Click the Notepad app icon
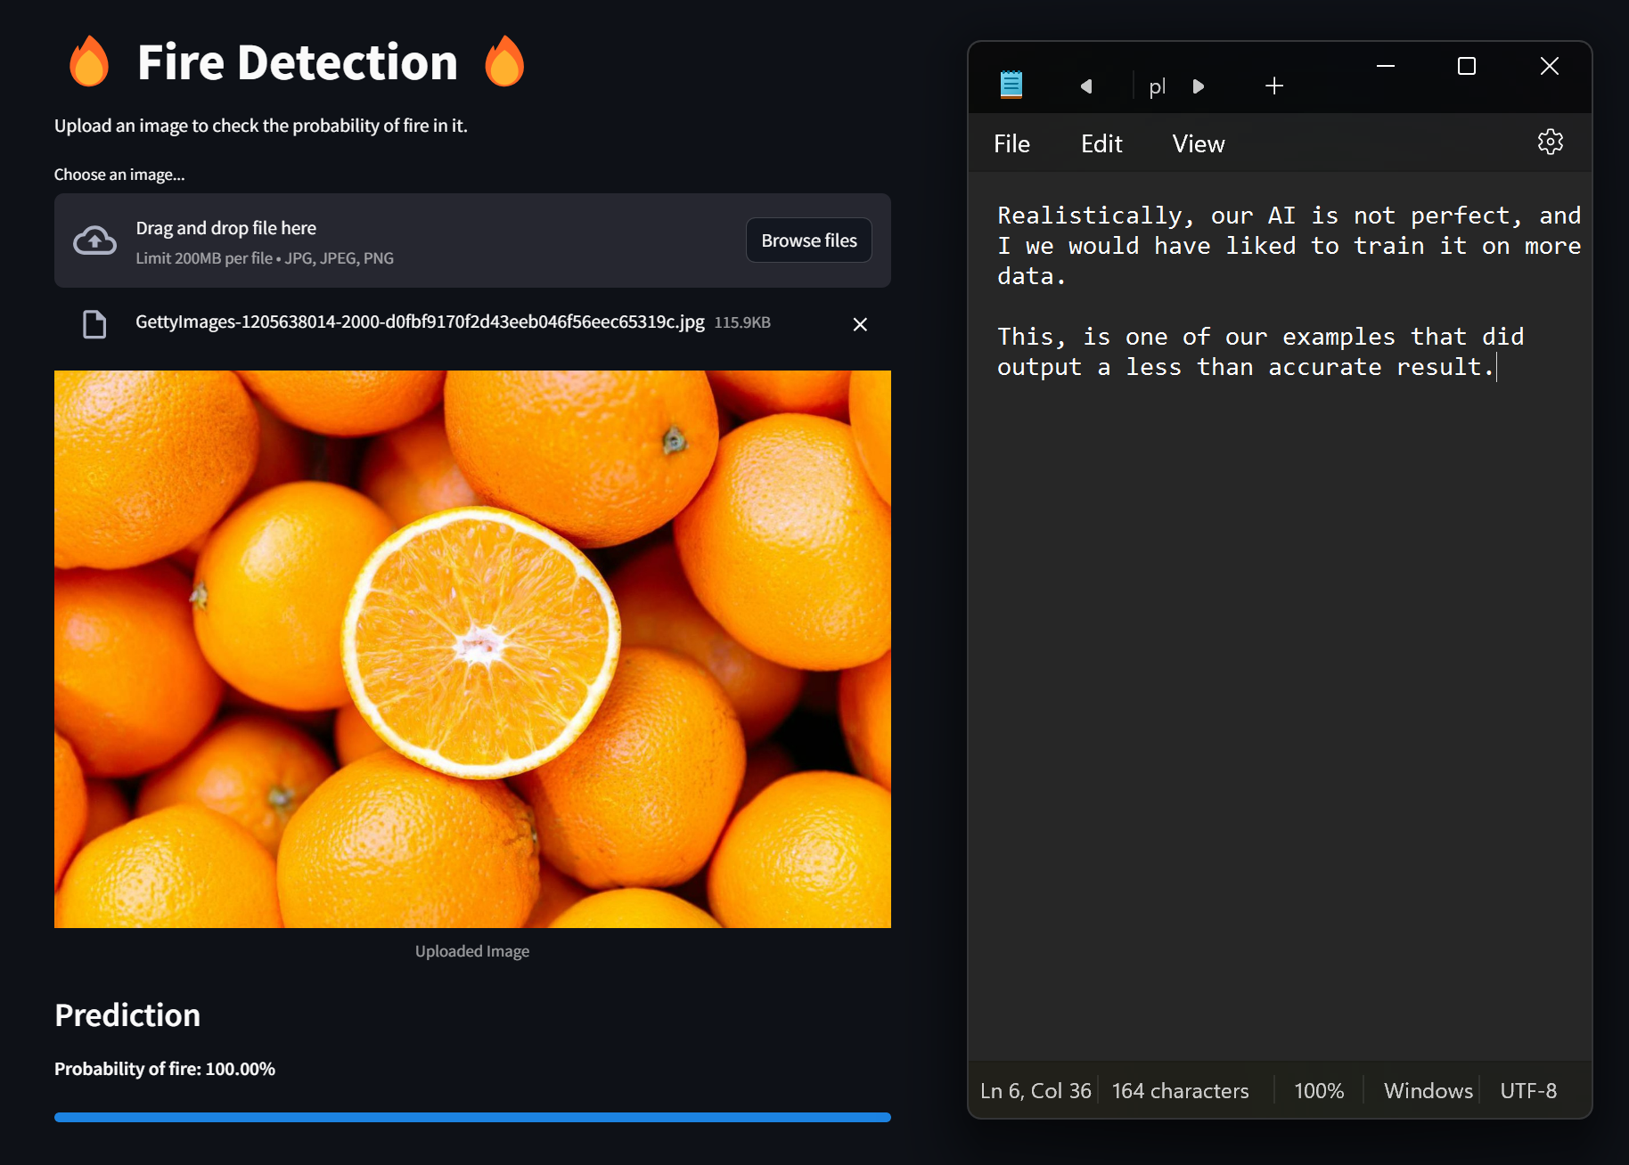The width and height of the screenshot is (1629, 1165). [x=1011, y=85]
